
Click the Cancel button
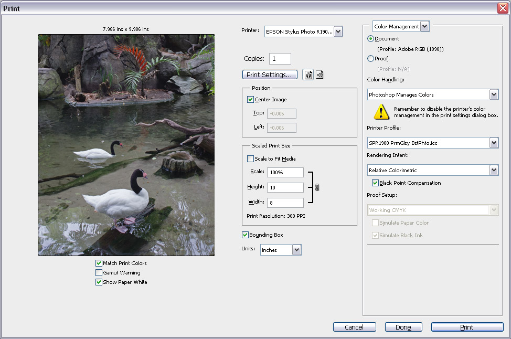pos(355,327)
